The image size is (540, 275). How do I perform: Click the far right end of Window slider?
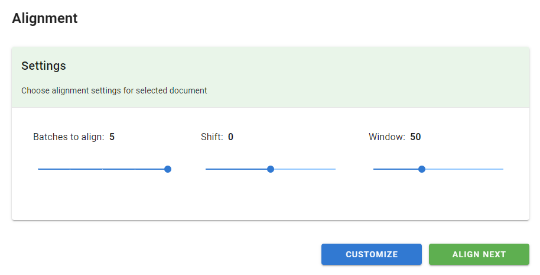503,169
